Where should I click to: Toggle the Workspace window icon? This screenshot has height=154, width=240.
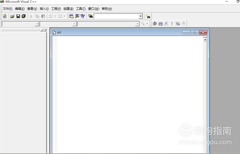click(x=71, y=16)
